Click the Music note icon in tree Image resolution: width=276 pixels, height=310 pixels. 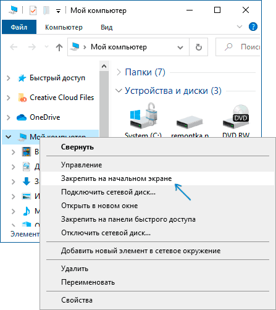click(x=27, y=211)
